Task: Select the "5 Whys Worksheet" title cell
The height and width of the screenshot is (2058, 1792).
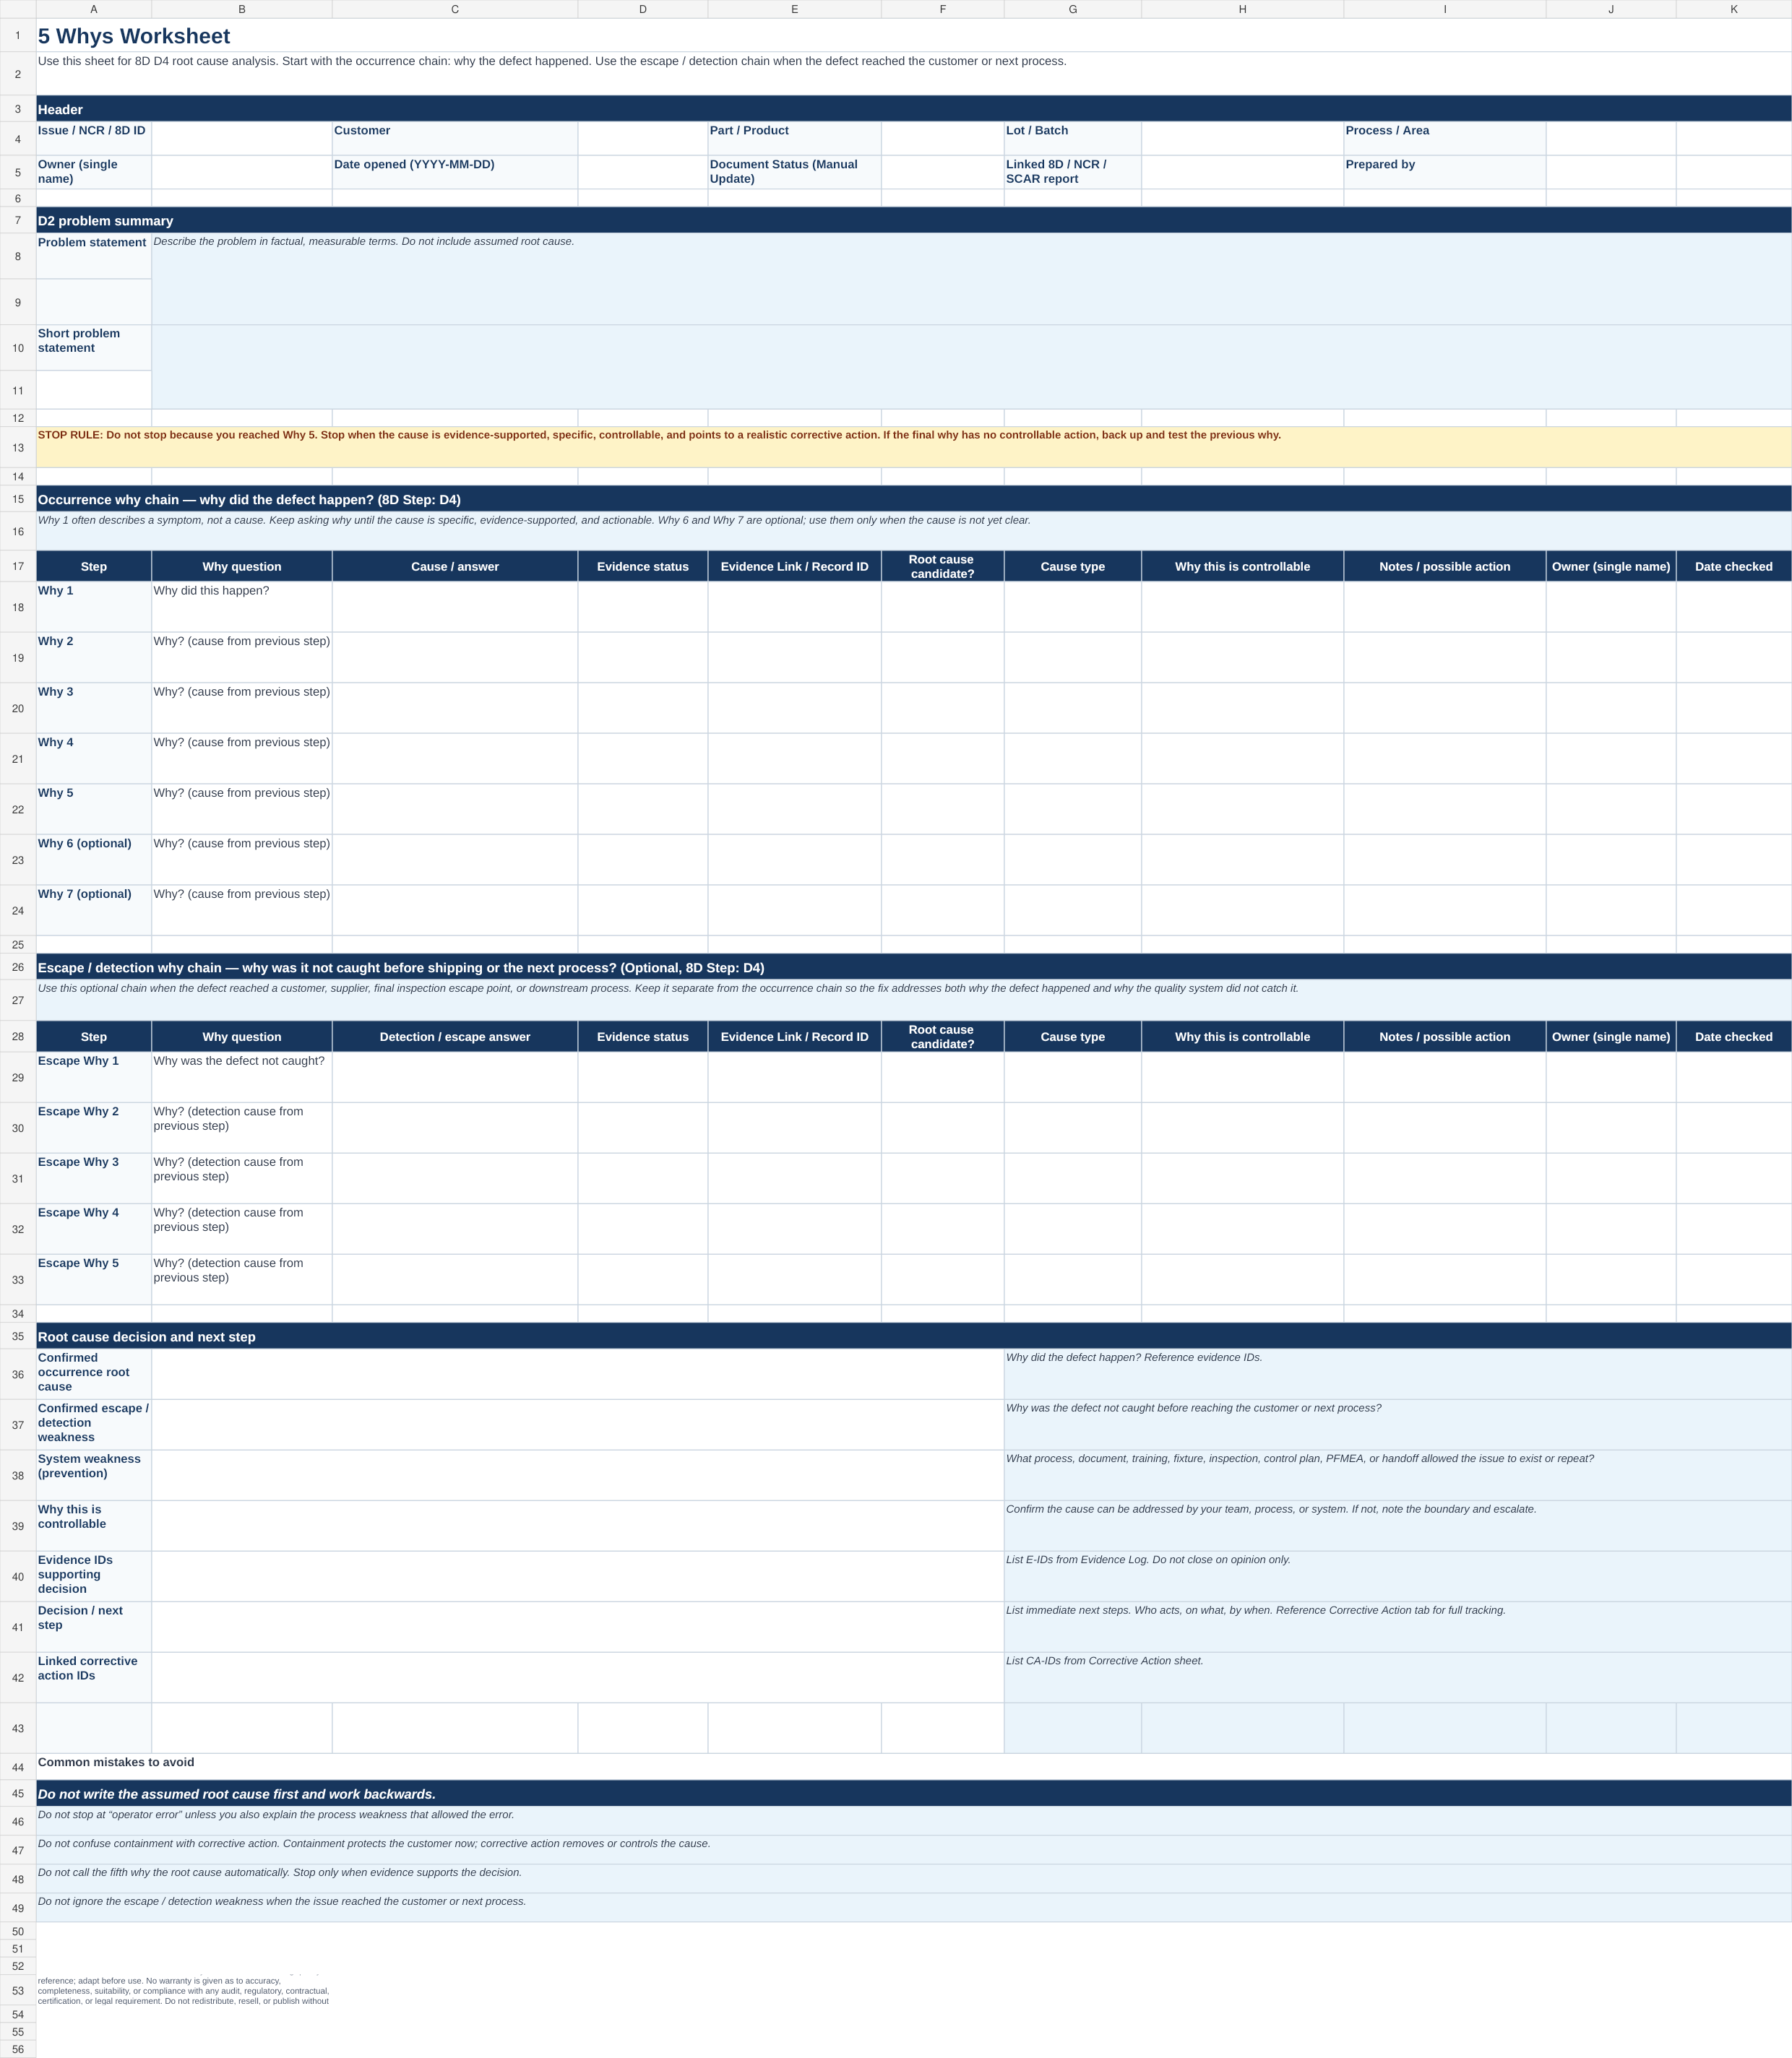Action: (913, 35)
